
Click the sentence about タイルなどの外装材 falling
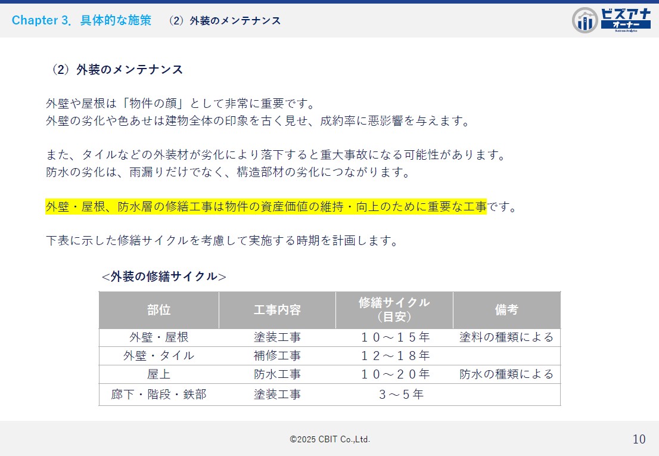point(276,154)
